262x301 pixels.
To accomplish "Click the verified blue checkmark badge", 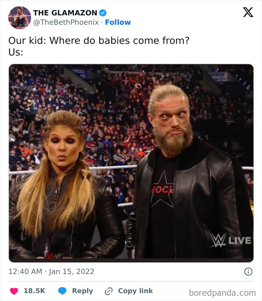I will point(103,12).
